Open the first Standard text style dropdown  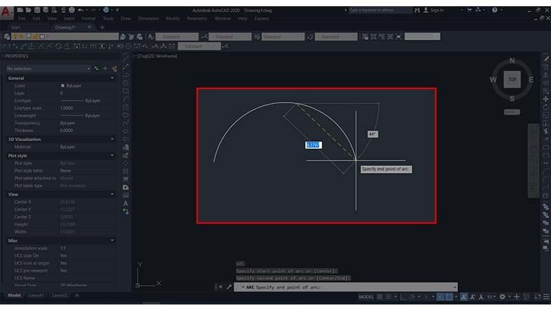[177, 37]
